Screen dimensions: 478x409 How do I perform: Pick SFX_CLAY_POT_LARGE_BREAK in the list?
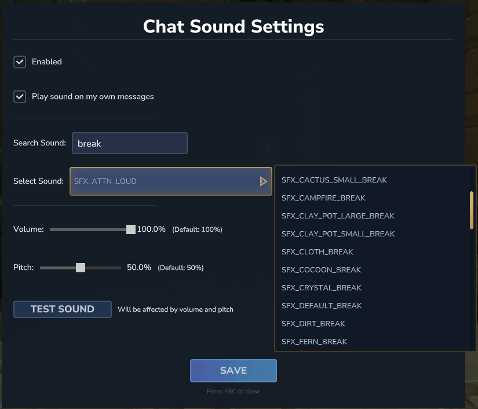coord(338,216)
